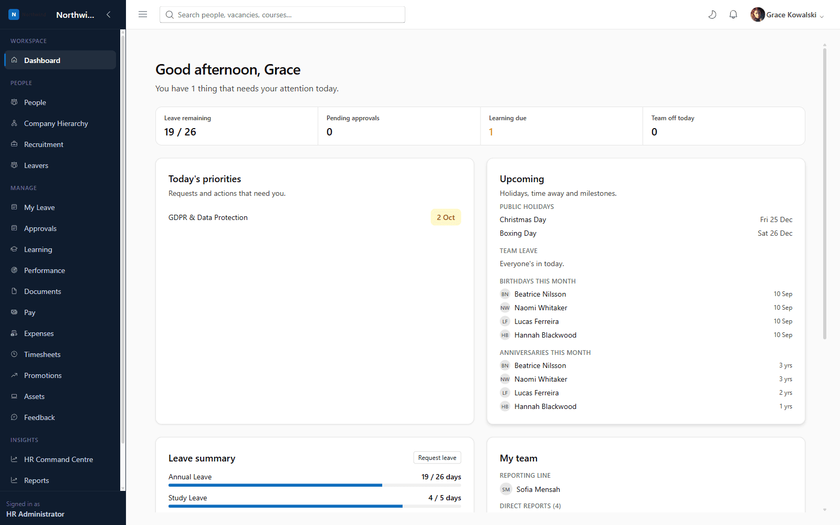Click Christmas Day public holiday row
The image size is (840, 525).
tap(646, 219)
